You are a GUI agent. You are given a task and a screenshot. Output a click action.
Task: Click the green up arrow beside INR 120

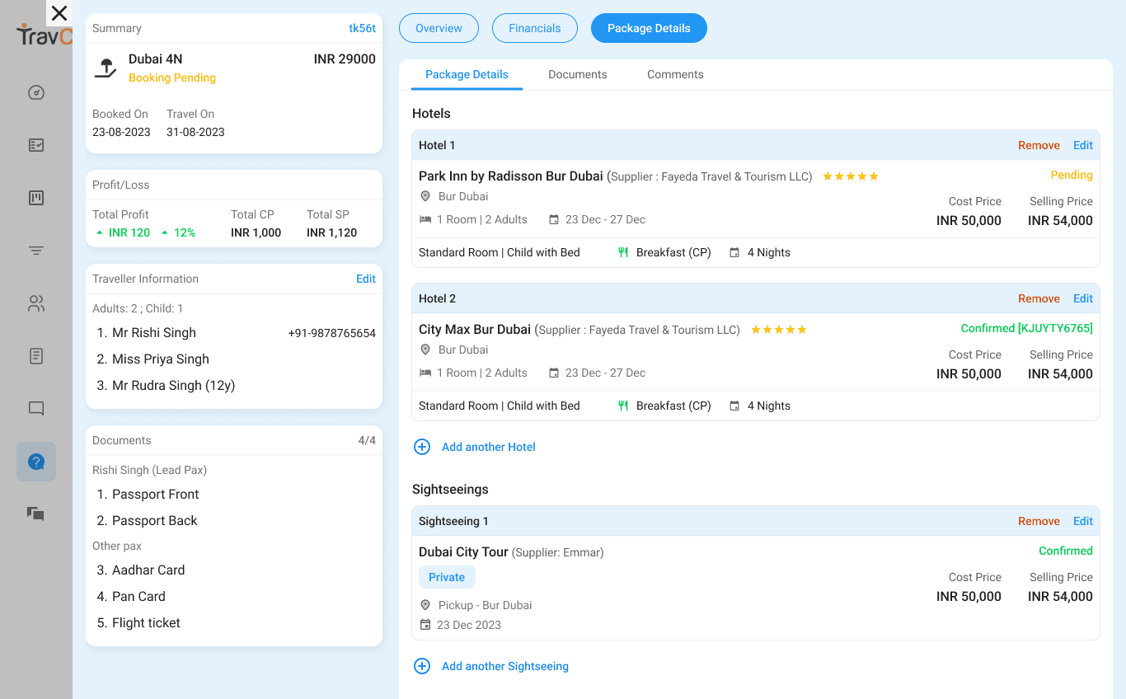[x=100, y=233]
